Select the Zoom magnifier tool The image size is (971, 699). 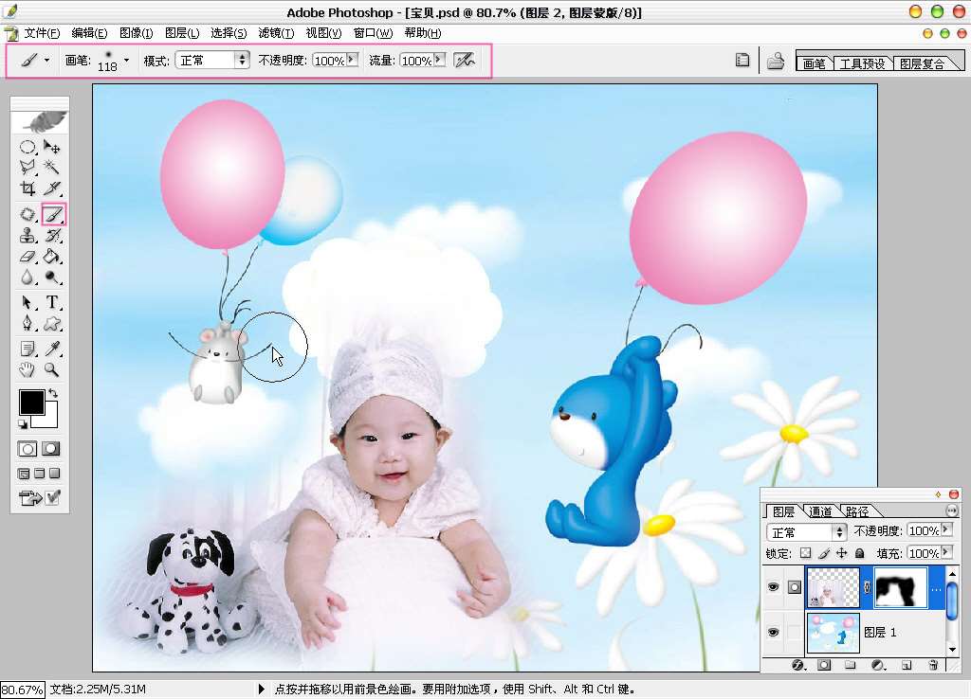53,370
